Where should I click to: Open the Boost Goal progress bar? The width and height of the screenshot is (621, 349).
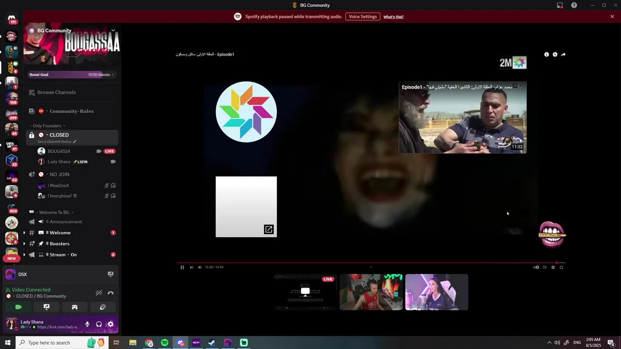(x=72, y=75)
